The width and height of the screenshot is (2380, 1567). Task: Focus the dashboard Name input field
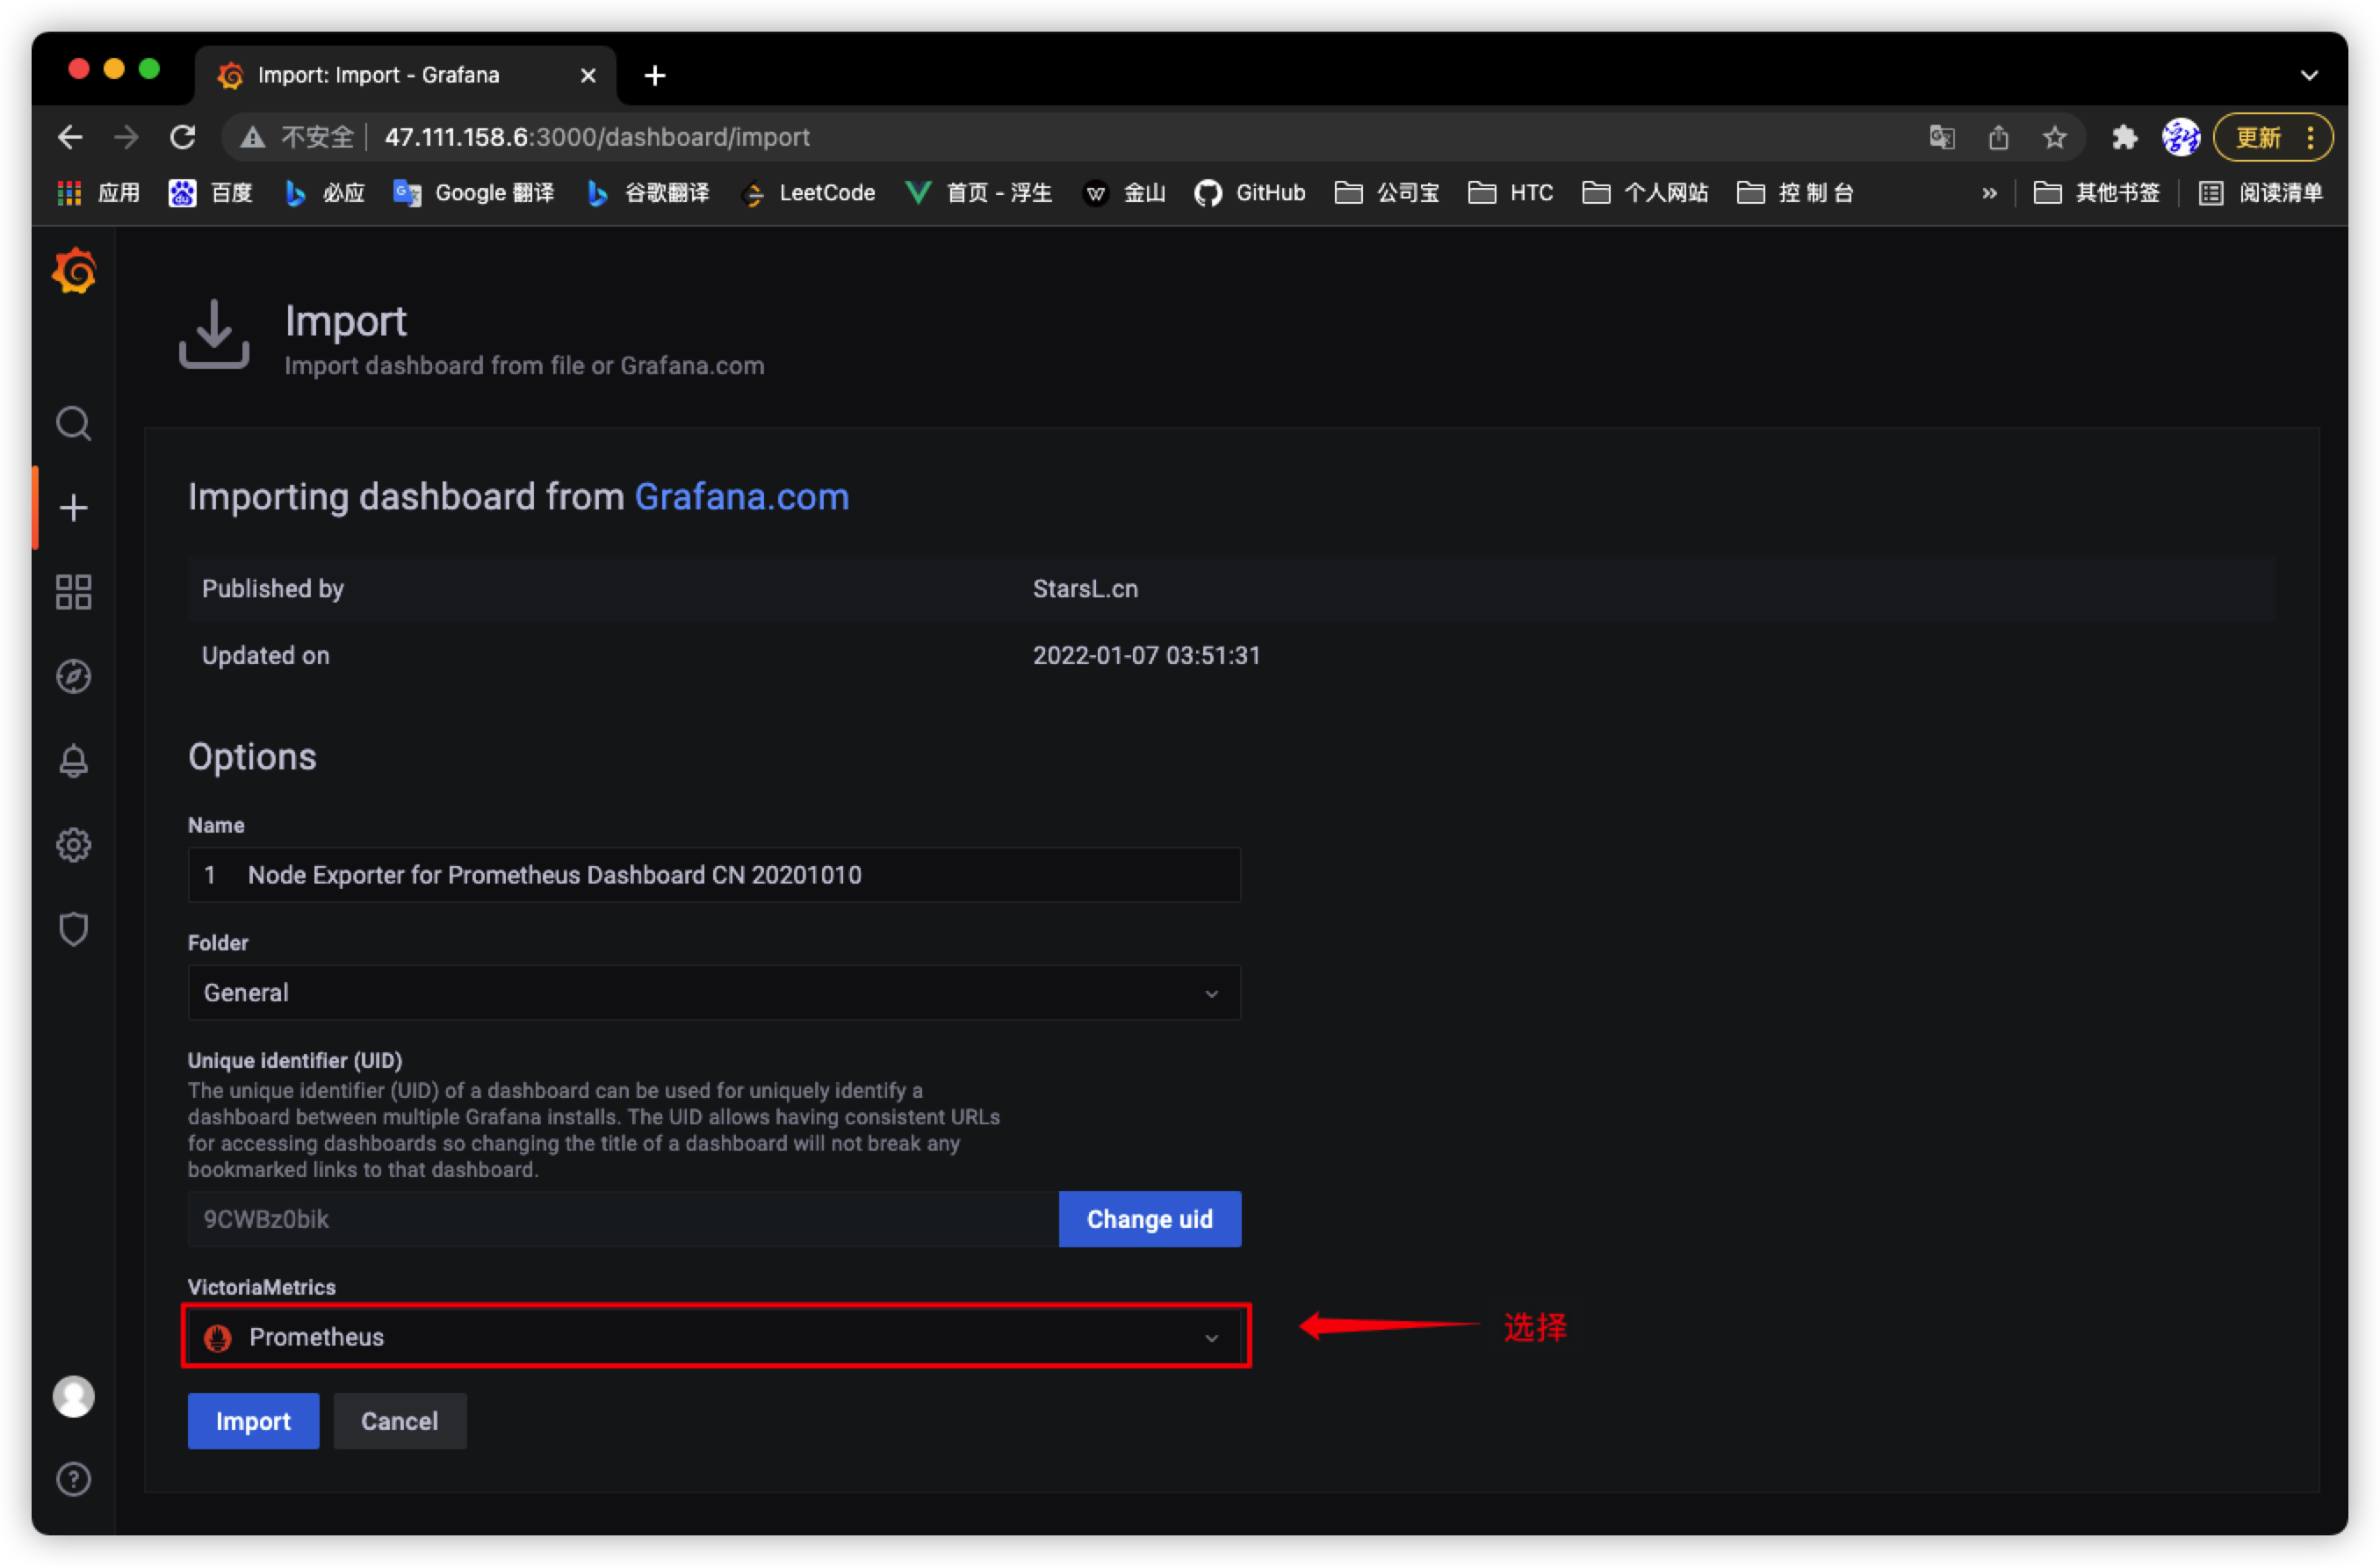pyautogui.click(x=714, y=874)
